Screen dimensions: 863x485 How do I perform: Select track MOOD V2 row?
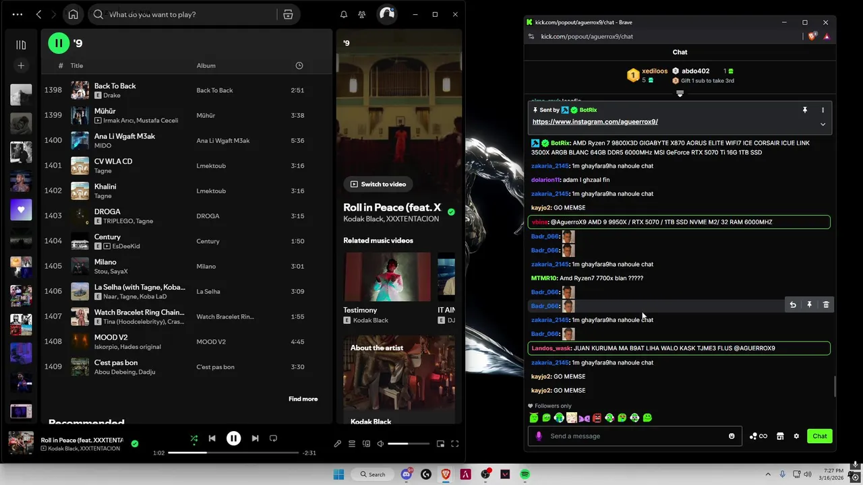(187, 342)
